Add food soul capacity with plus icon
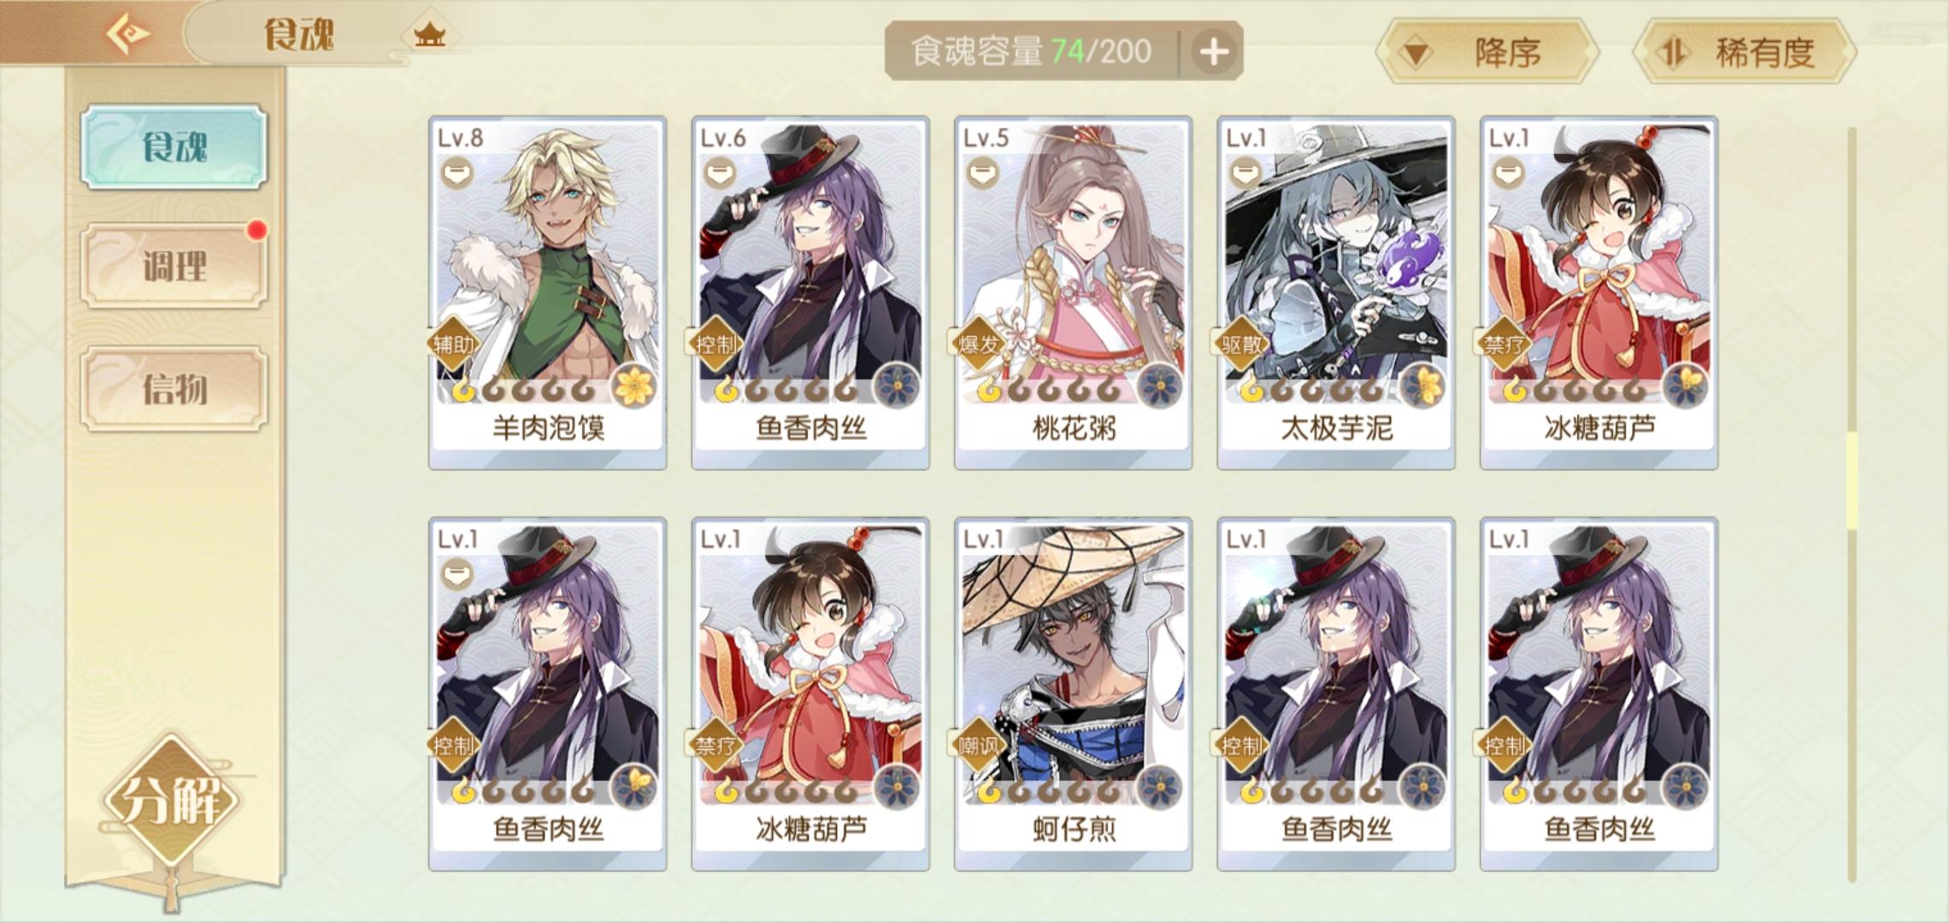 tap(1214, 52)
